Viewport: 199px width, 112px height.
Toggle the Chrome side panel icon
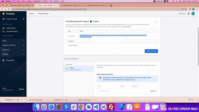coord(190,9)
